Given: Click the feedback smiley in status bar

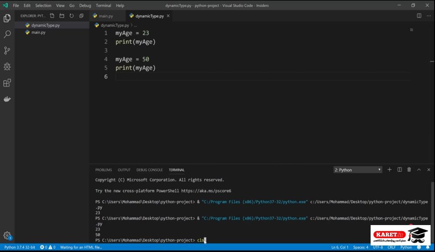Looking at the screenshot, I should pos(419,247).
